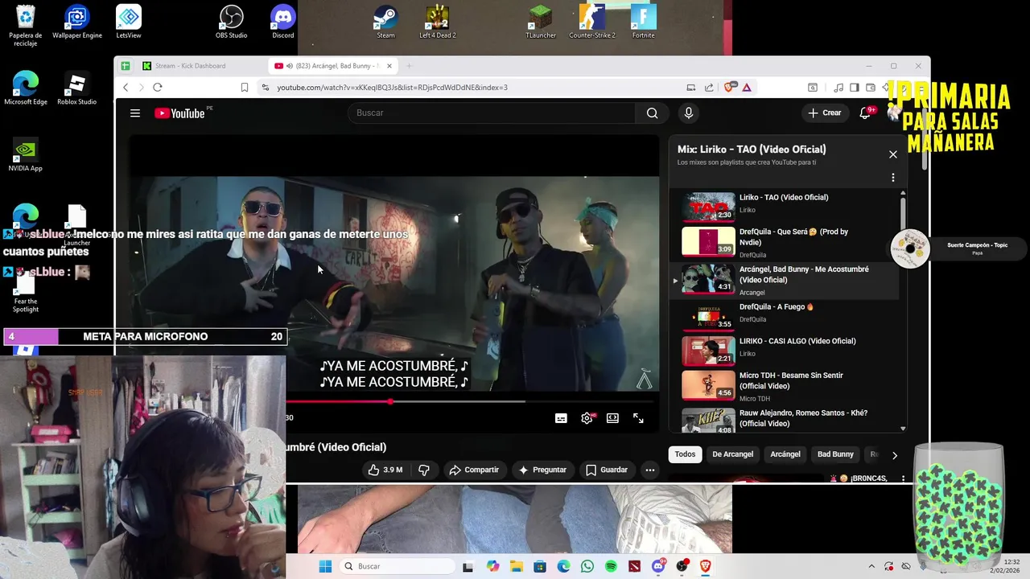Viewport: 1030px width, 579px height.
Task: Open Spotify from the taskbar
Action: tap(611, 566)
